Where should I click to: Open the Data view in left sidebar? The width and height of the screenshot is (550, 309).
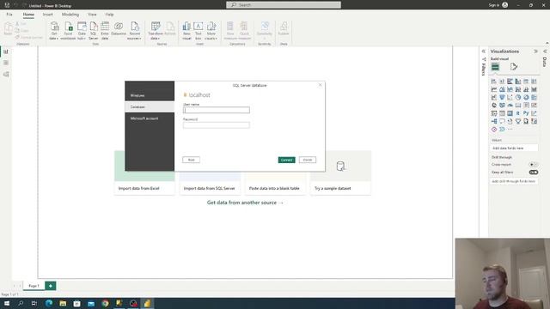click(6, 63)
